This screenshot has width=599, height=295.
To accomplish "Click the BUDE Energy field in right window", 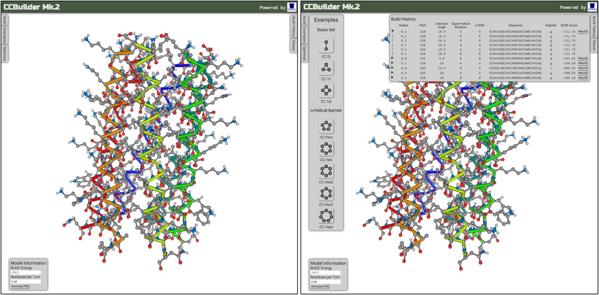I will pos(326,273).
